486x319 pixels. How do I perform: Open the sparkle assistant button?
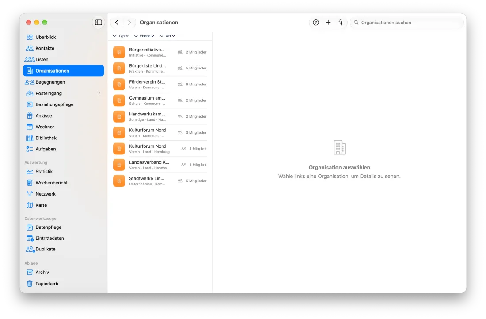coord(341,22)
